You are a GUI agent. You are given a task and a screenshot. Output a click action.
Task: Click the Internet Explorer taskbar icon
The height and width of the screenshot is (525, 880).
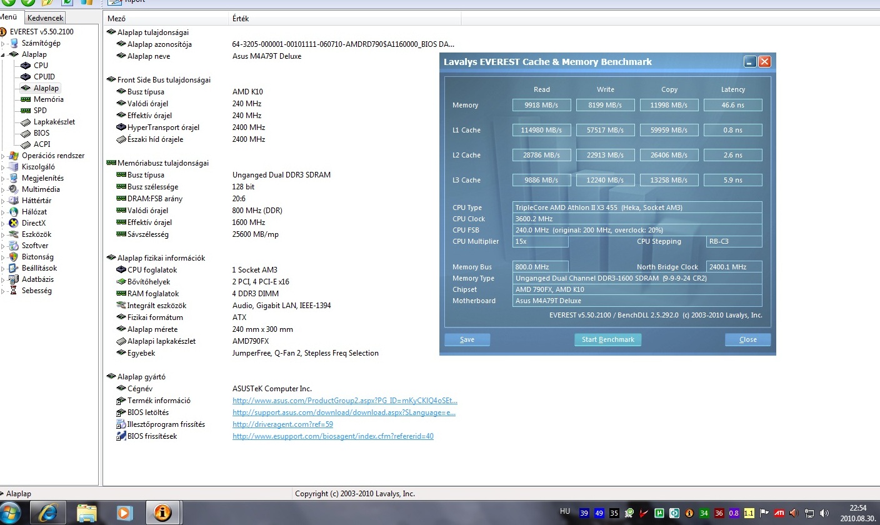48,512
